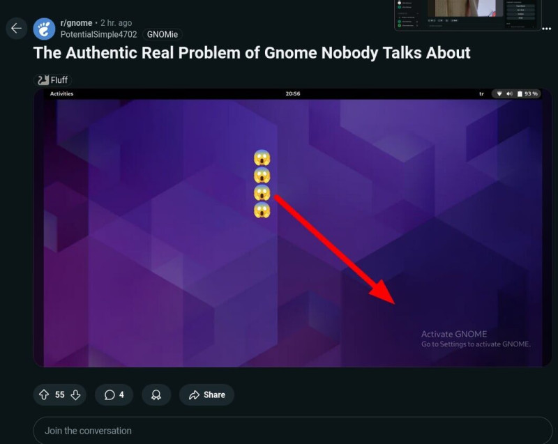The image size is (558, 444).
Task: Click the 55 vote count
Action: point(60,395)
